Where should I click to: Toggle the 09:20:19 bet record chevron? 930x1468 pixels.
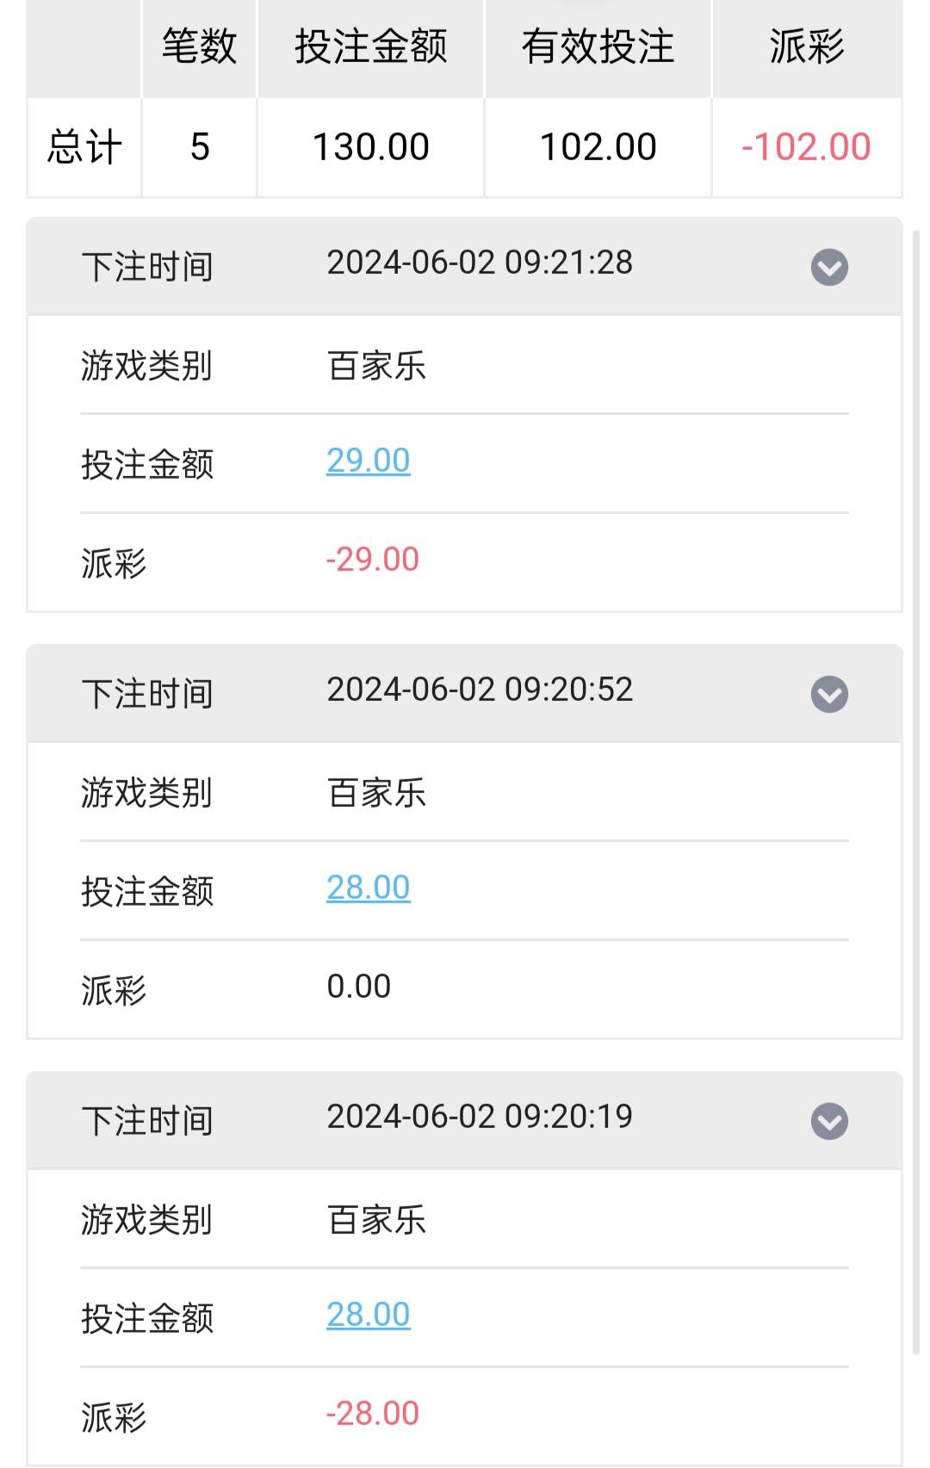click(x=829, y=1121)
